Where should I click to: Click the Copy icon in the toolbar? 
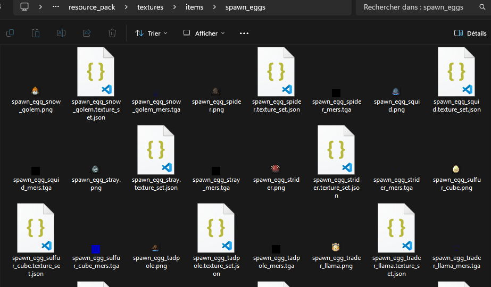(x=10, y=33)
